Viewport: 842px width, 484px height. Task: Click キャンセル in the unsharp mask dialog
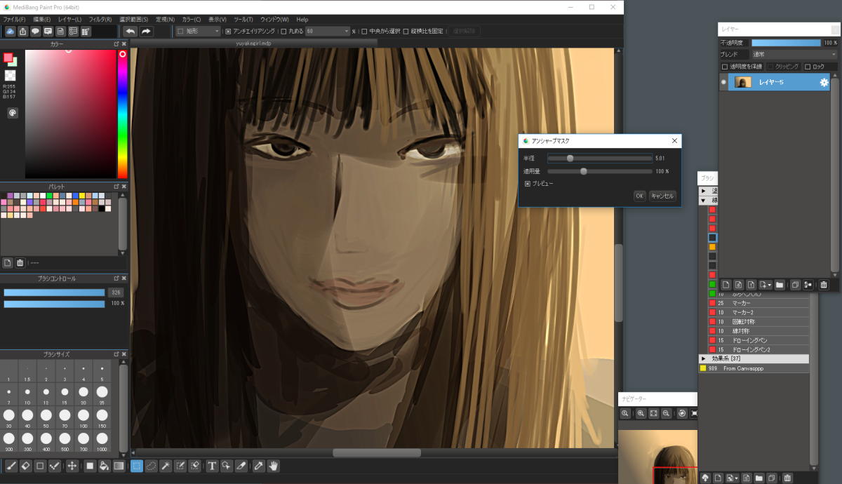pyautogui.click(x=662, y=196)
